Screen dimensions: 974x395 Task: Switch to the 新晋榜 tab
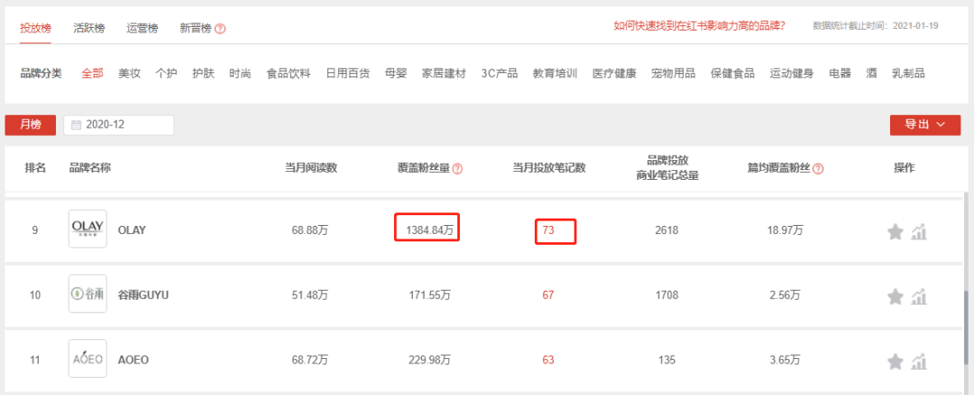pos(196,28)
